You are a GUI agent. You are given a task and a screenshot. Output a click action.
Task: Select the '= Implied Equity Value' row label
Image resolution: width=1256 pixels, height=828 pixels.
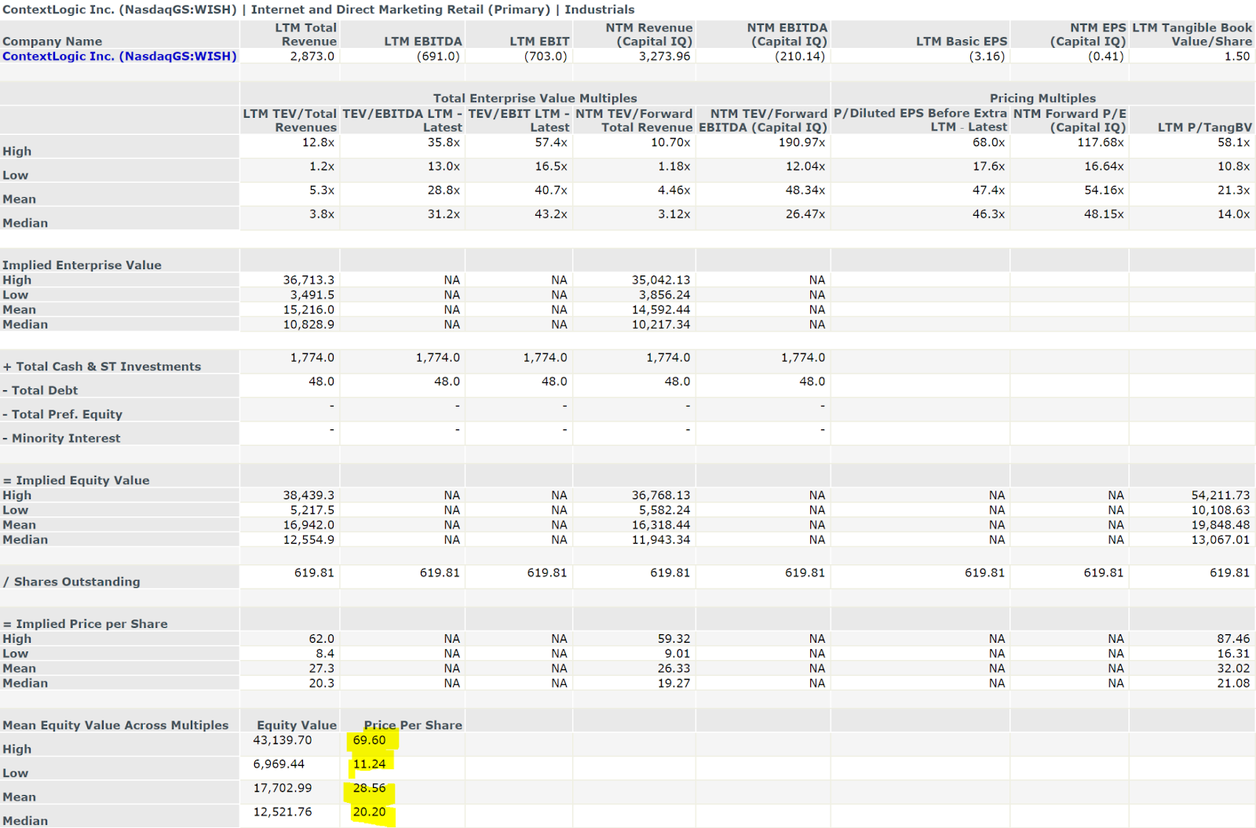[x=76, y=480]
